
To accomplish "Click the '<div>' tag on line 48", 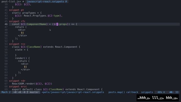I will (21, 30).
